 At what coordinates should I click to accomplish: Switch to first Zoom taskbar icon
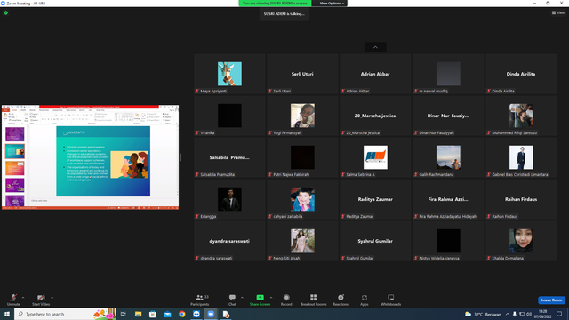(x=196, y=314)
